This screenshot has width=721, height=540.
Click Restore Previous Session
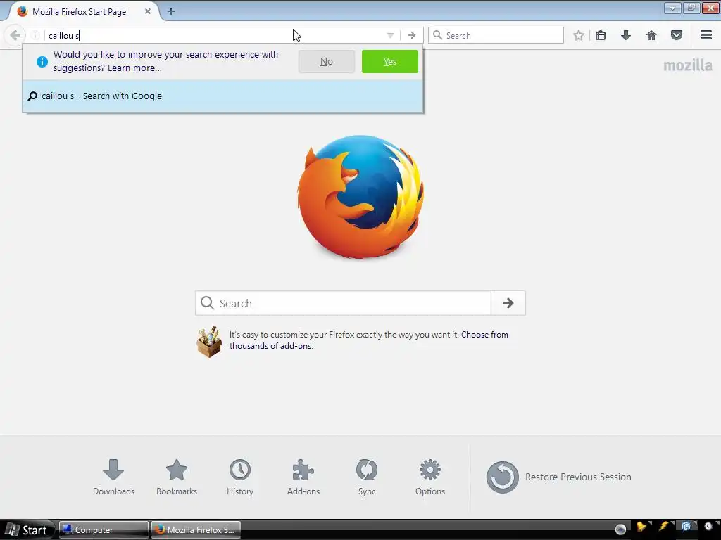coord(558,477)
